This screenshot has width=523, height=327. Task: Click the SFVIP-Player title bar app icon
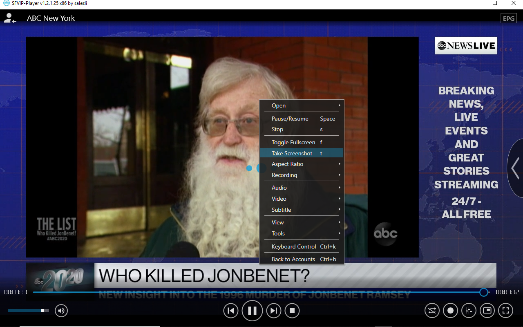coord(6,3)
